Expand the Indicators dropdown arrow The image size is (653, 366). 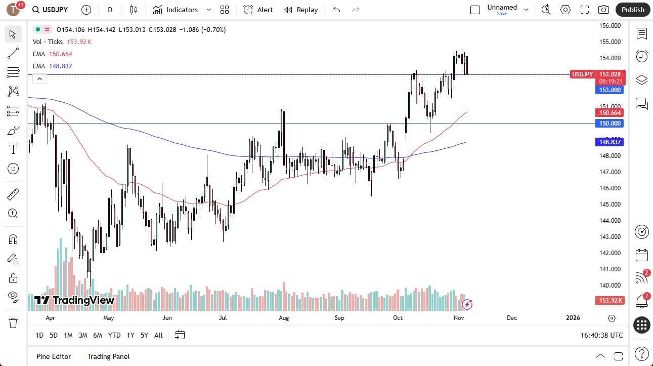pyautogui.click(x=208, y=10)
